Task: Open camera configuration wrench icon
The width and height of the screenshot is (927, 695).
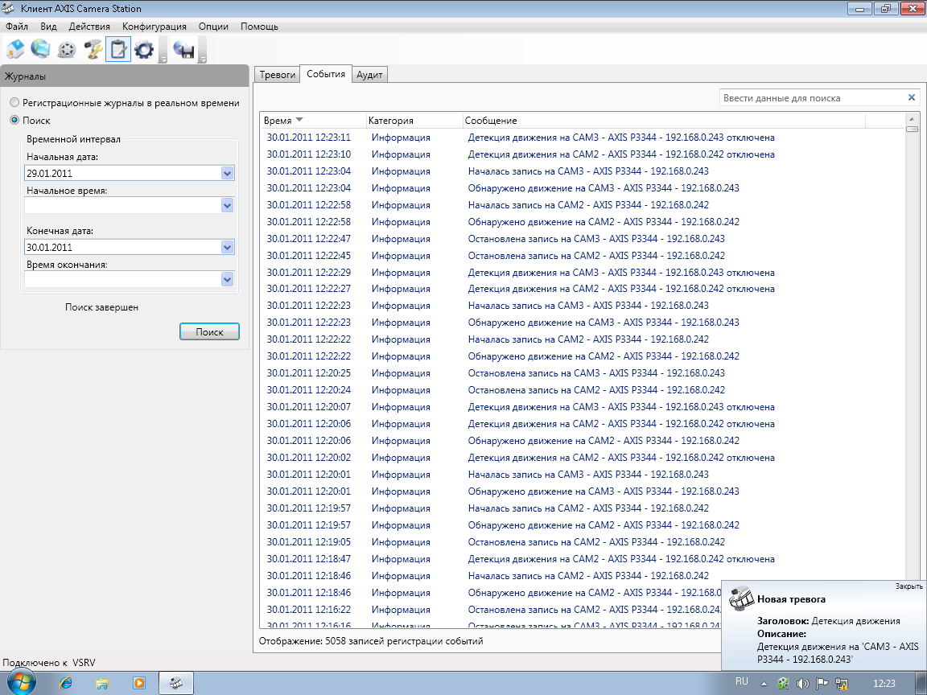Action: coord(93,50)
